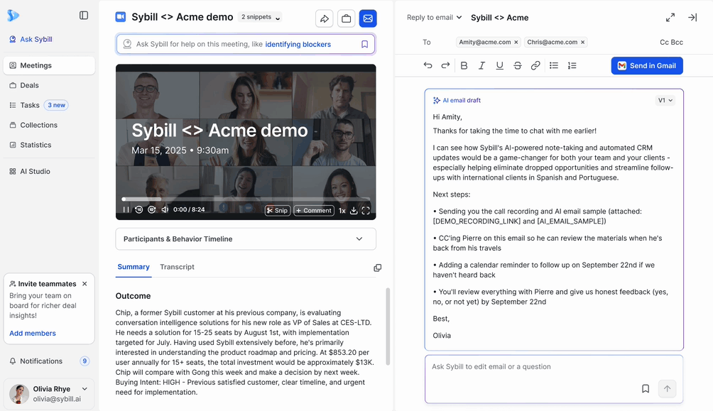Viewport: 713px width, 411px height.
Task: Submit email prompt with up arrow button
Action: pos(667,389)
